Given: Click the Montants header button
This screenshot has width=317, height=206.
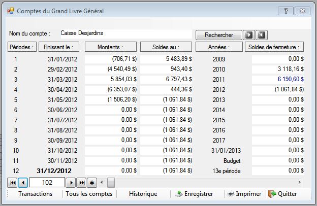Looking at the screenshot, I should (111, 47).
